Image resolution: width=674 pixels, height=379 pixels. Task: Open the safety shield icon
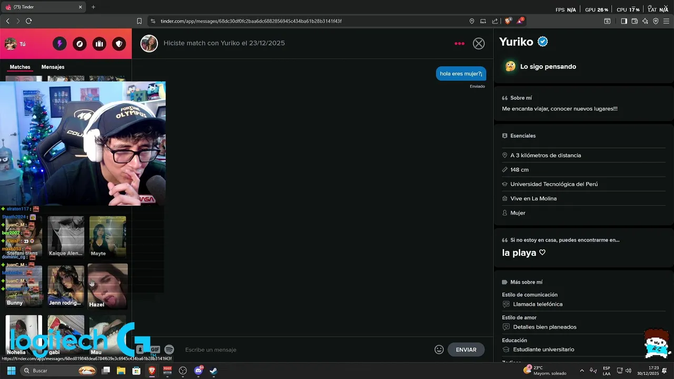point(119,44)
